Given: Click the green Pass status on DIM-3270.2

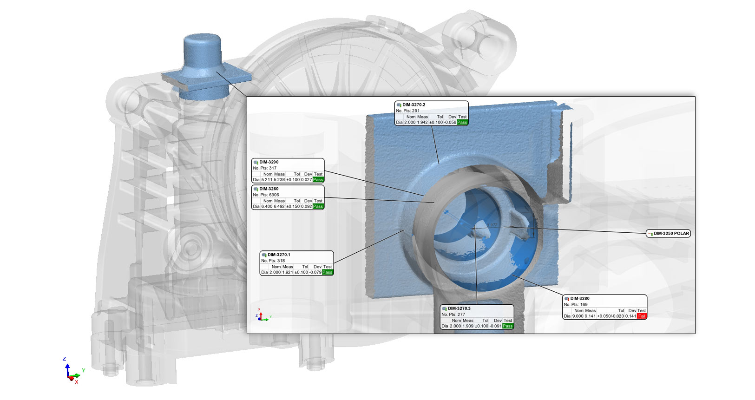Looking at the screenshot, I should point(462,122).
